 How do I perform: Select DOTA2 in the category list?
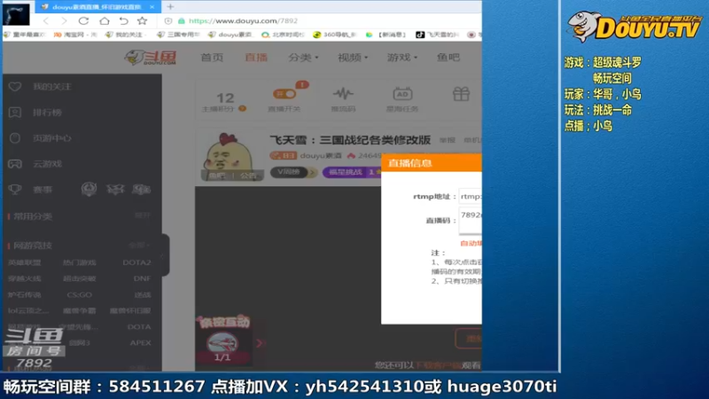137,262
